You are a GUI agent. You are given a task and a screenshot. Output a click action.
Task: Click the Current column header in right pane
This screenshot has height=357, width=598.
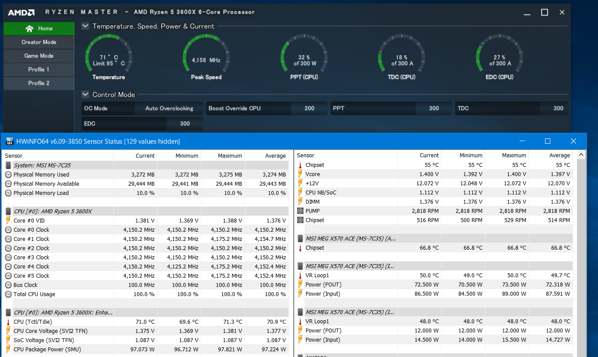point(419,155)
